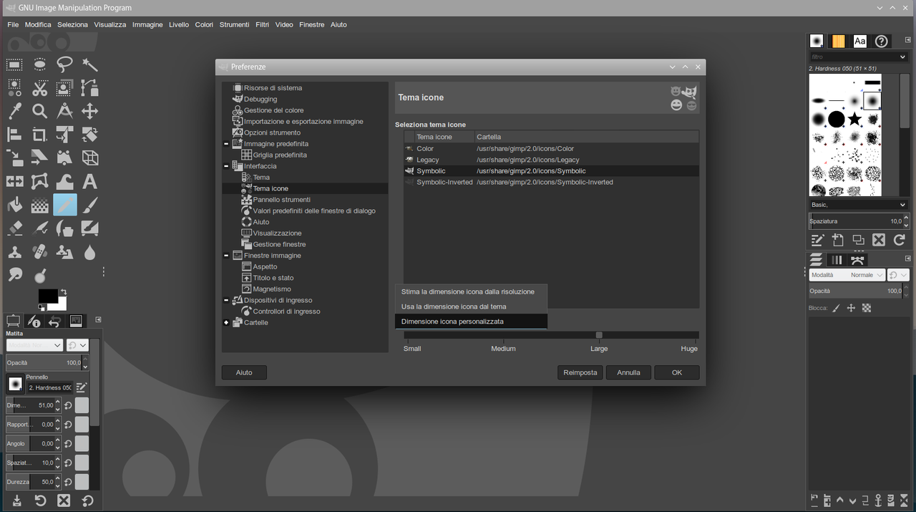Open the layer Modalità Normale dropdown

[x=847, y=275]
